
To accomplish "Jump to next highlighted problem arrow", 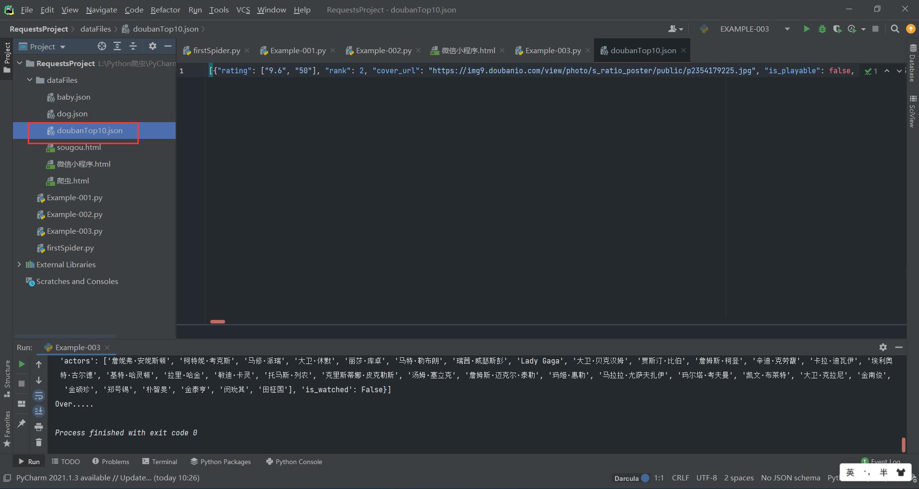I will click(x=899, y=71).
